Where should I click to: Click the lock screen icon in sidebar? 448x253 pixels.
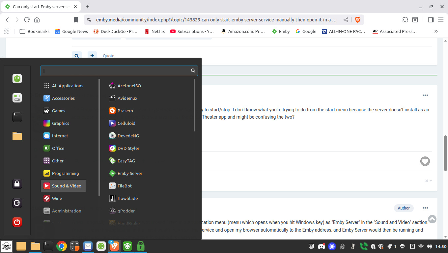coord(17,183)
